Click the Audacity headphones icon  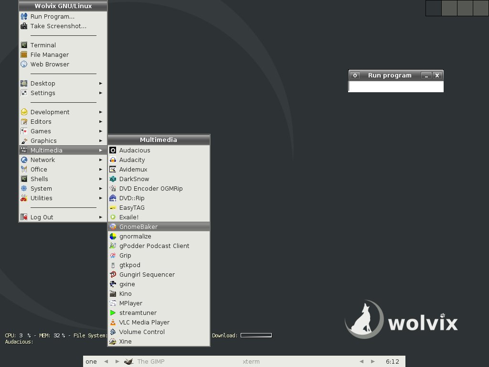tap(113, 160)
